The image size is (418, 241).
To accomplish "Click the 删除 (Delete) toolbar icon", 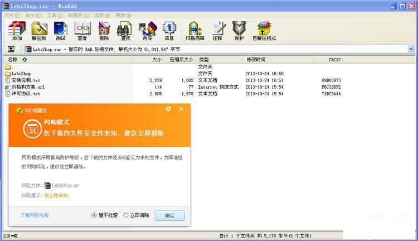I will (x=104, y=31).
